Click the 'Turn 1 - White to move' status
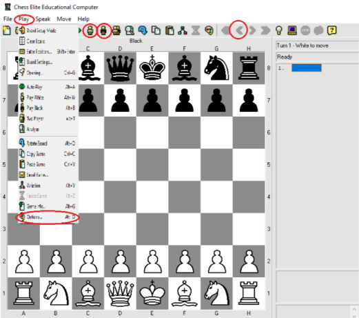Screen dimensions: 359x318 (317, 46)
